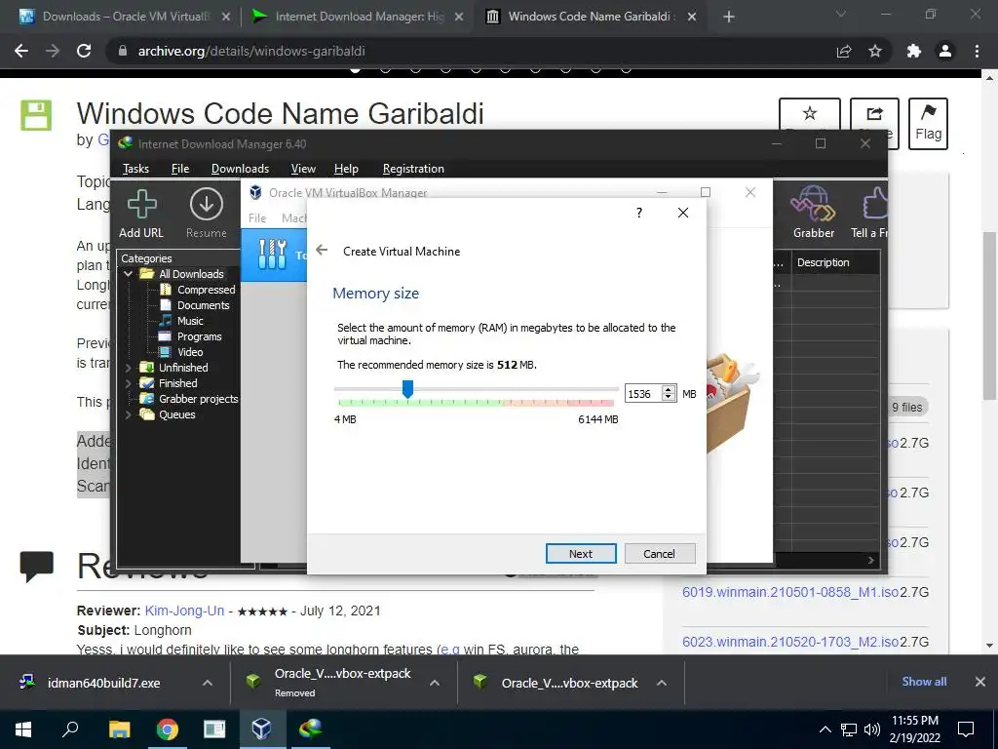Click the share page icon in address bar
Viewport: 998px width, 749px height.
coord(844,51)
